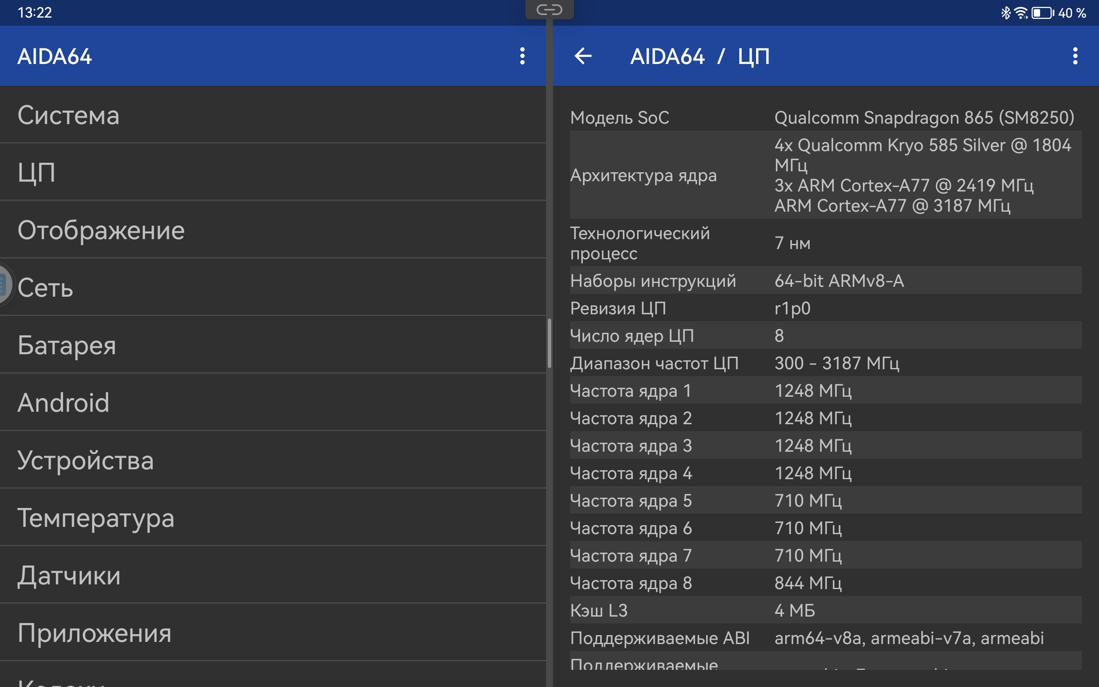1099x687 pixels.
Task: Go back using the arrow in the ЦП header
Action: (x=583, y=56)
